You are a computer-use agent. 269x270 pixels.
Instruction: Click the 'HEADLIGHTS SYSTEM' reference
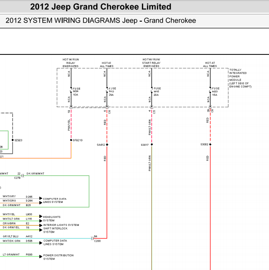click(x=52, y=219)
